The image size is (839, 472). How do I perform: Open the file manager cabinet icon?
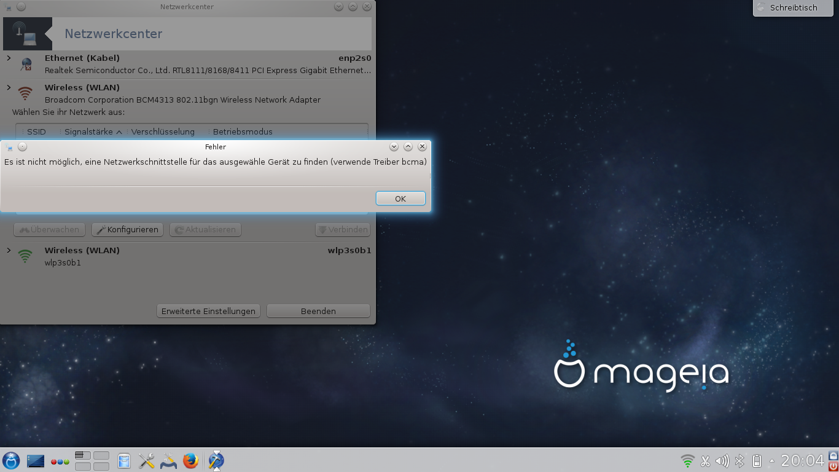click(124, 460)
